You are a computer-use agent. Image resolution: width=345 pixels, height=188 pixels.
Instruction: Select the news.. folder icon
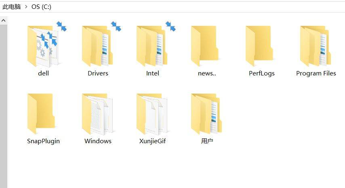pyautogui.click(x=205, y=46)
